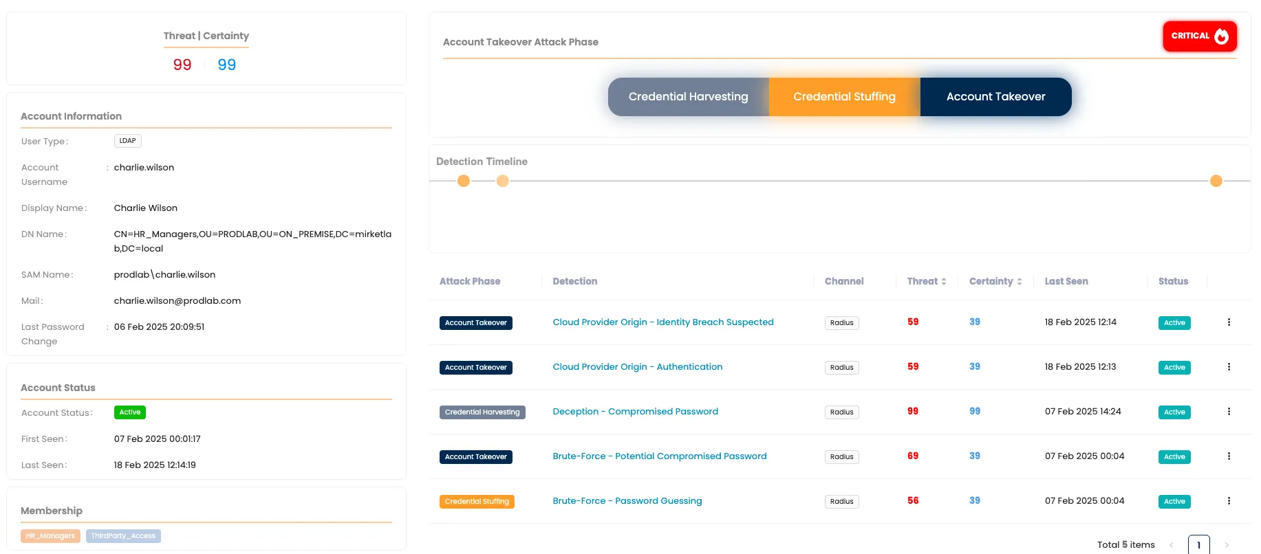This screenshot has width=1261, height=554.
Task: Select Credential Stuffing attack phase
Action: [845, 97]
